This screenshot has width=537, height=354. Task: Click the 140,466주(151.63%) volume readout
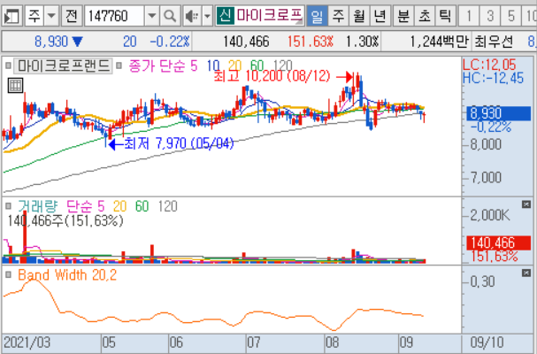coord(65,220)
